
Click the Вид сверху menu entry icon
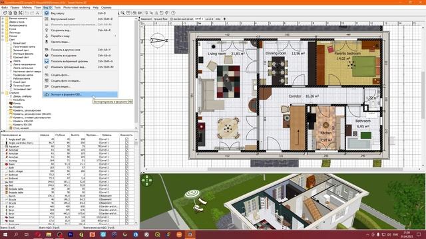click(47, 13)
